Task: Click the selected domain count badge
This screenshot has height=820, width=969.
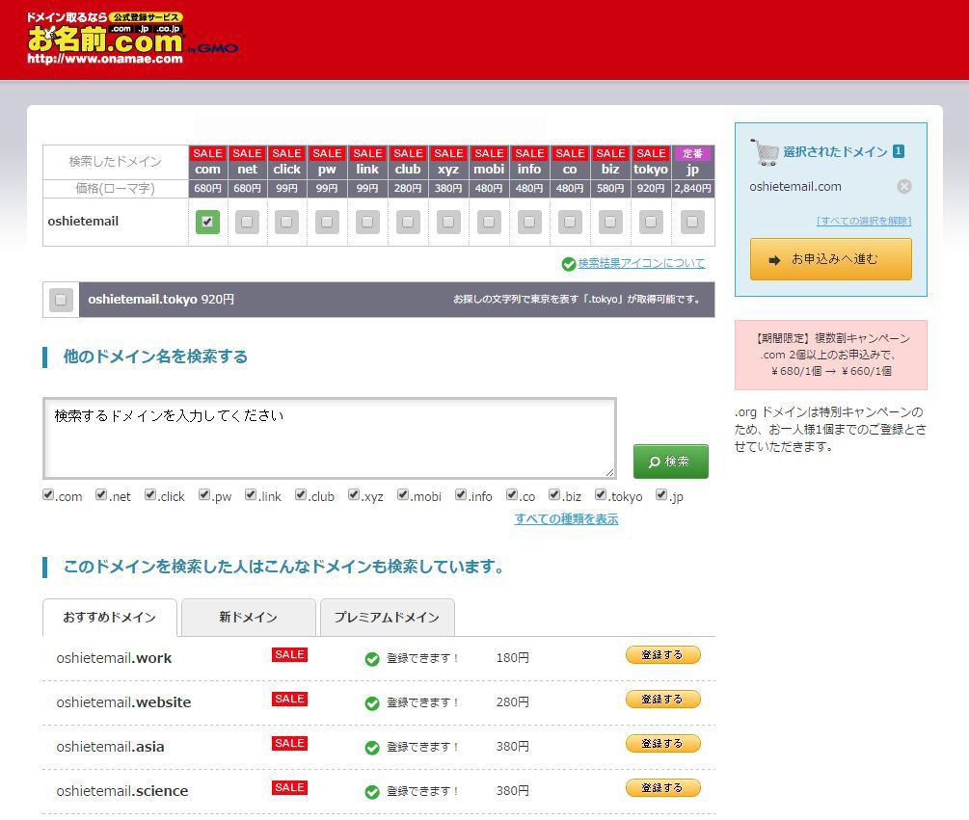Action: point(899,151)
